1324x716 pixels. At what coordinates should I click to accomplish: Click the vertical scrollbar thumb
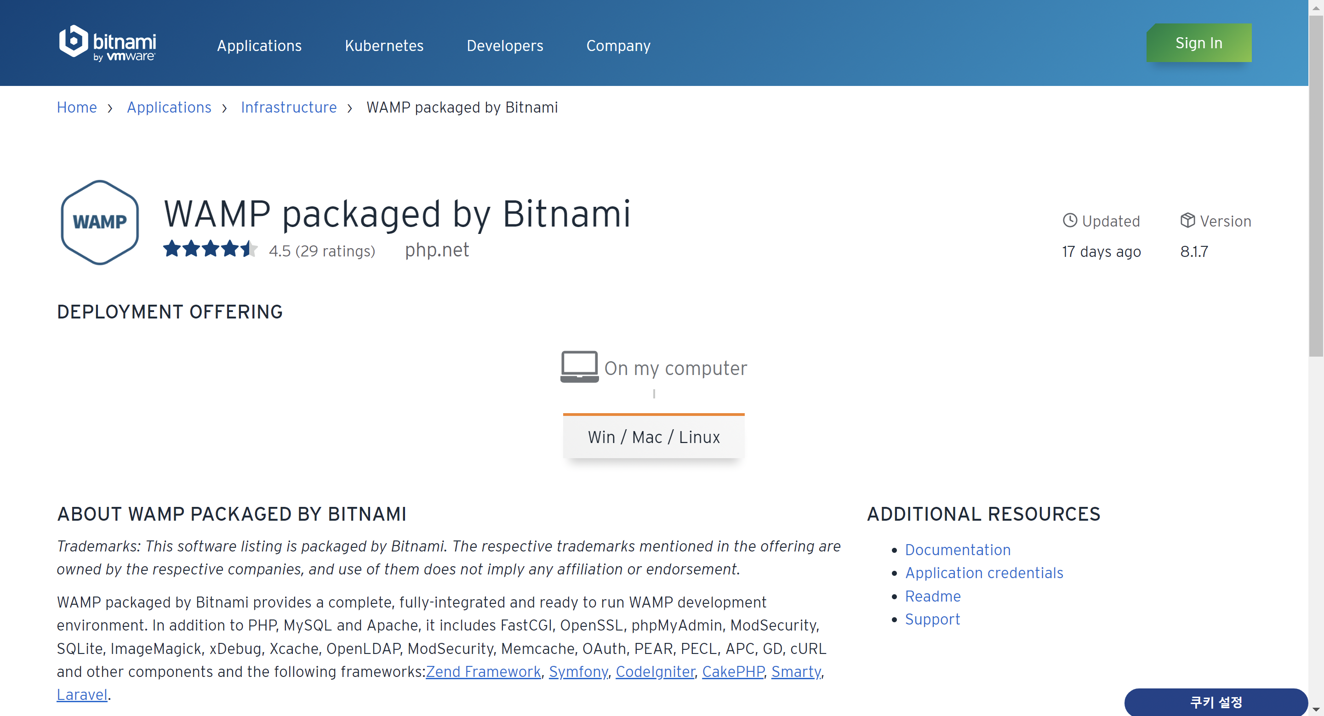1316,185
